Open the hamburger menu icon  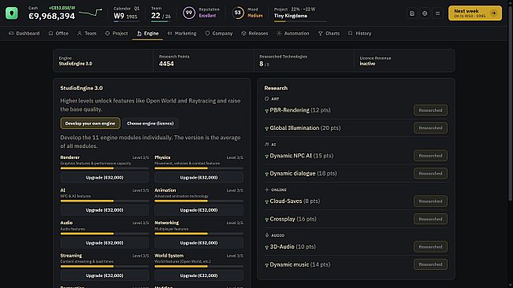click(x=437, y=13)
